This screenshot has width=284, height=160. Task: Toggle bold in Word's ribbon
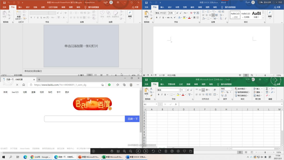156,18
